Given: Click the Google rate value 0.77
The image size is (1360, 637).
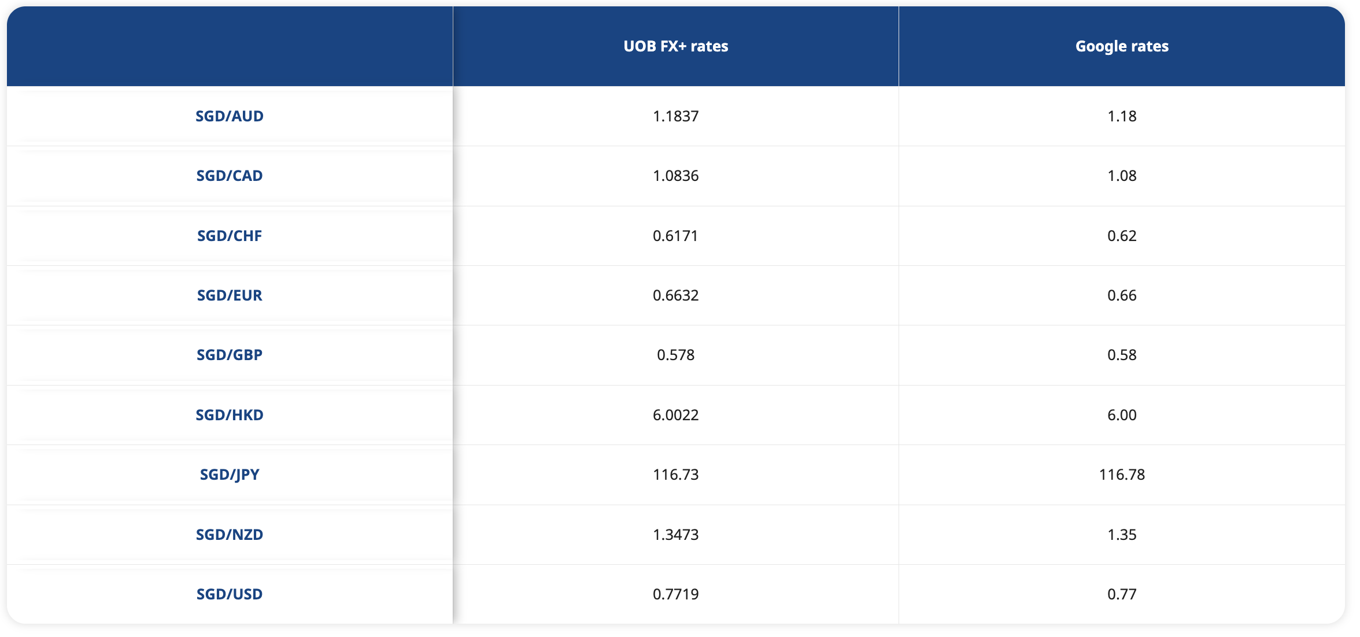Looking at the screenshot, I should coord(1122,594).
